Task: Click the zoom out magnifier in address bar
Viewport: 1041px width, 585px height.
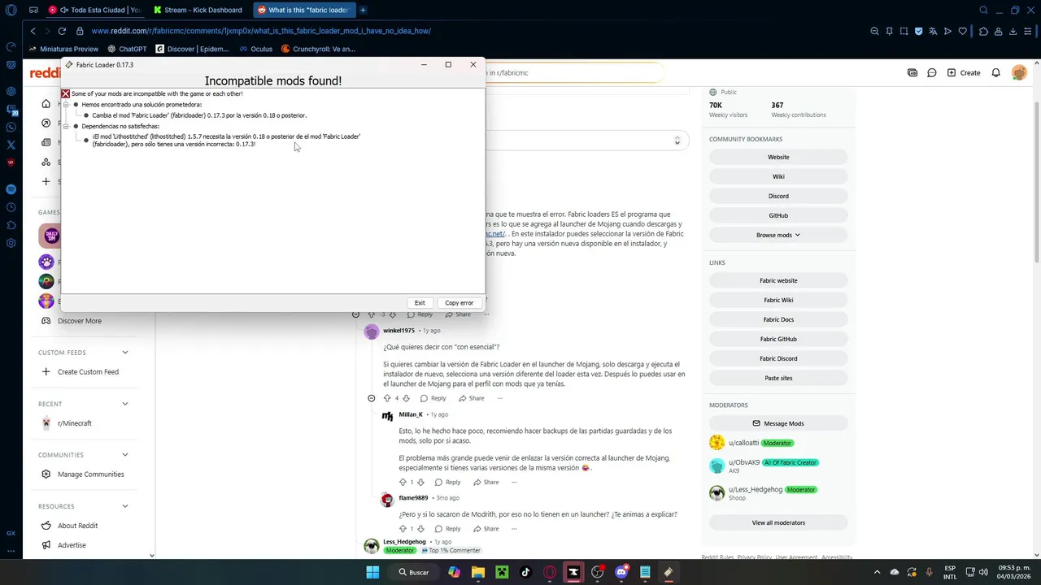Action: 875,31
